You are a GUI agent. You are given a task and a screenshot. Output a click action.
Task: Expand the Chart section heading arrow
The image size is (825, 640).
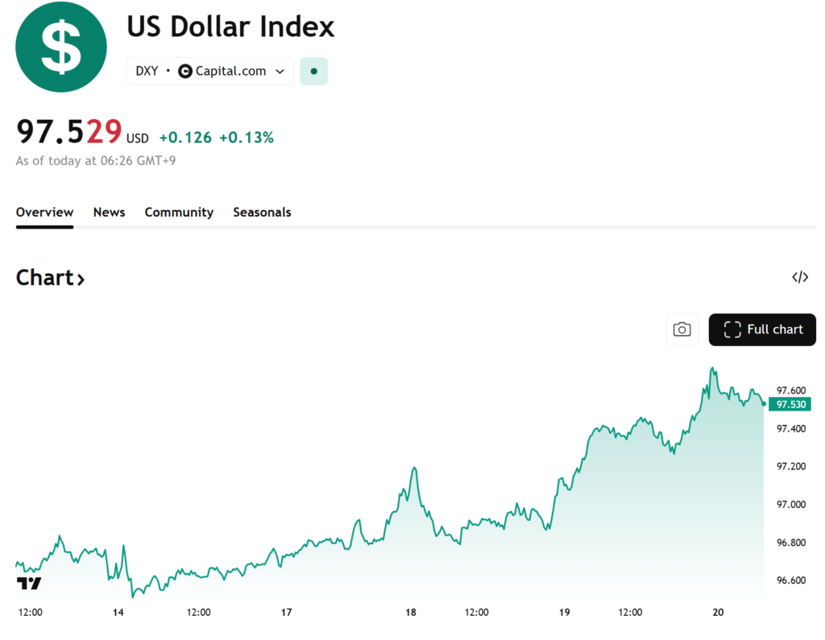pos(81,279)
